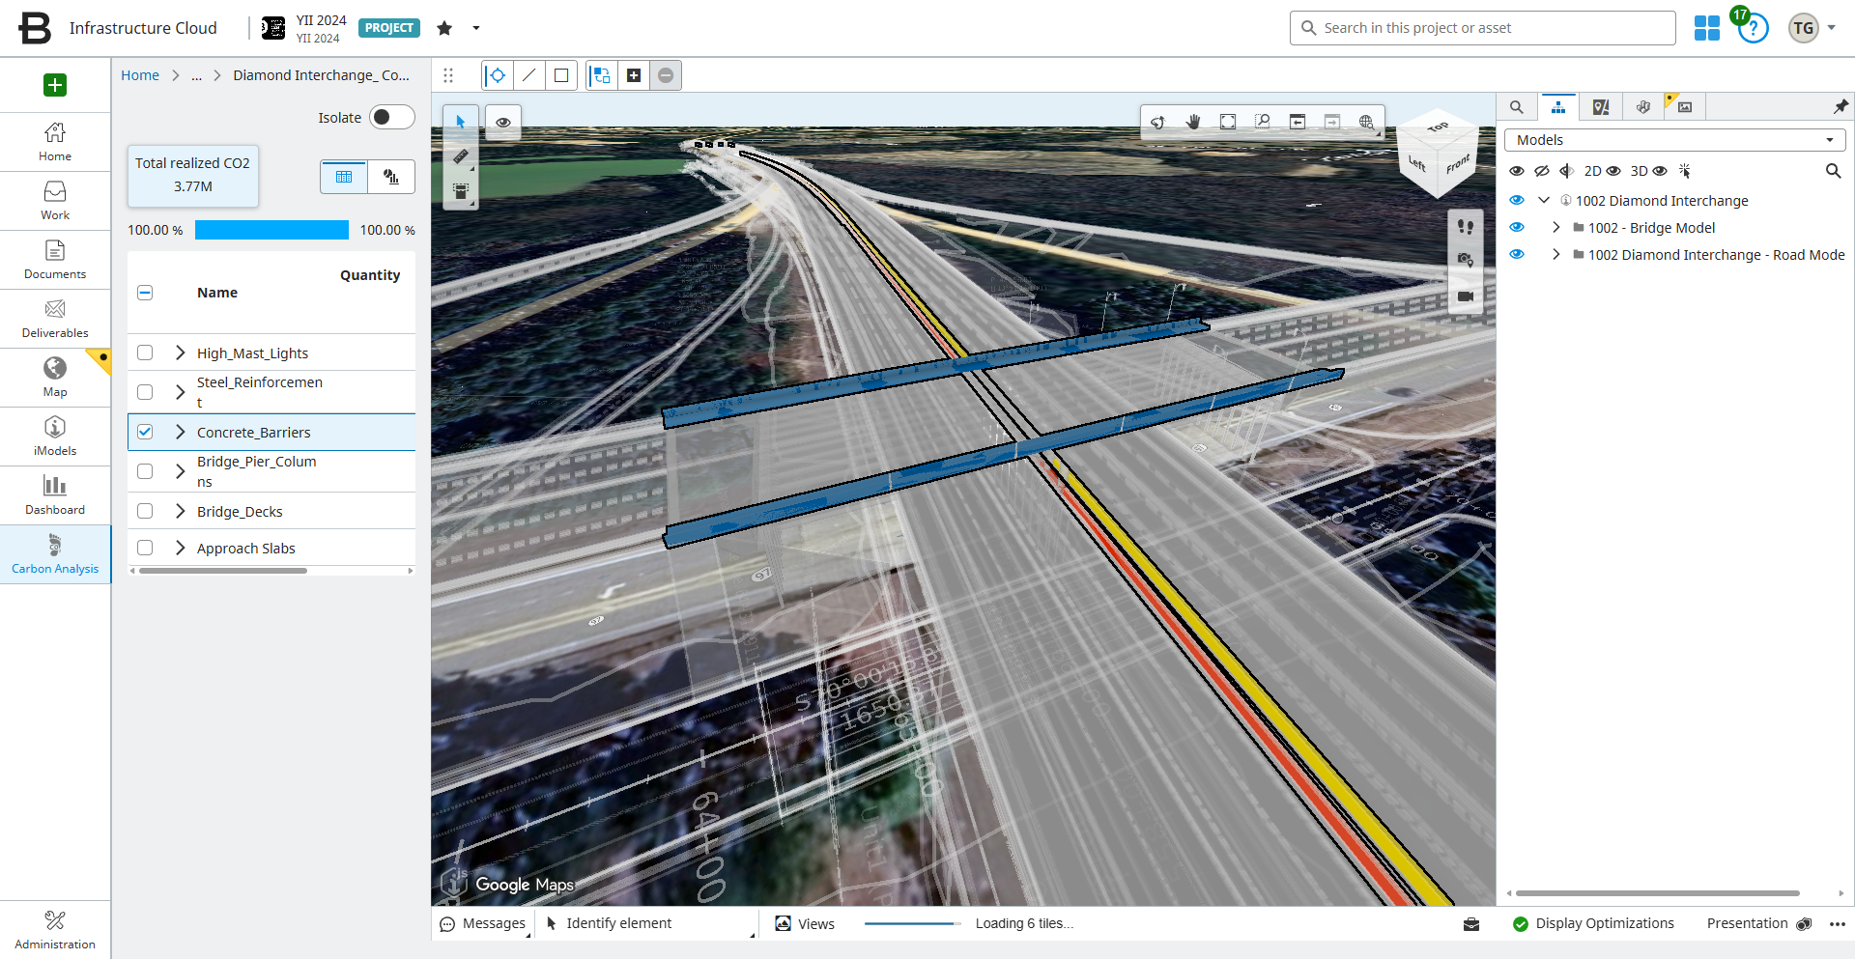This screenshot has height=959, width=1855.
Task: Collapse the 1002 Diamond Interchange tree node
Action: pyautogui.click(x=1542, y=200)
